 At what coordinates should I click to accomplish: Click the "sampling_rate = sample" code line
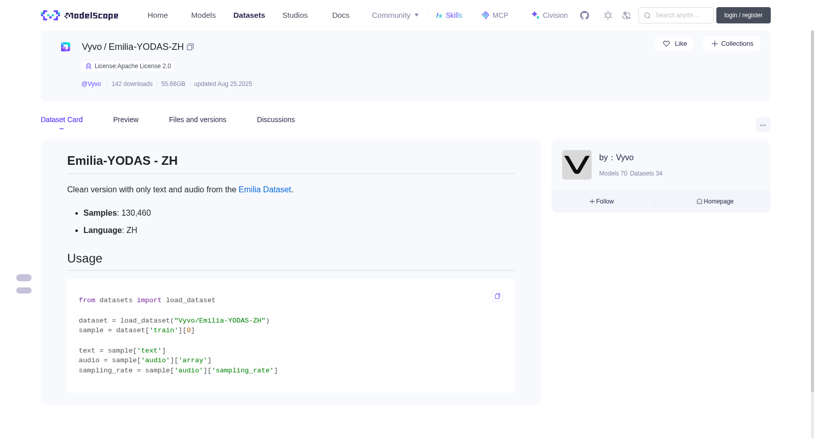pos(178,370)
